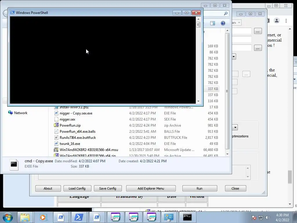The height and width of the screenshot is (223, 297).
Task: Click the browser page scrollbar thumb
Action: tap(290, 177)
